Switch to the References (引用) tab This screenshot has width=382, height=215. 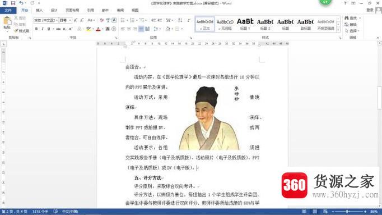click(x=91, y=10)
